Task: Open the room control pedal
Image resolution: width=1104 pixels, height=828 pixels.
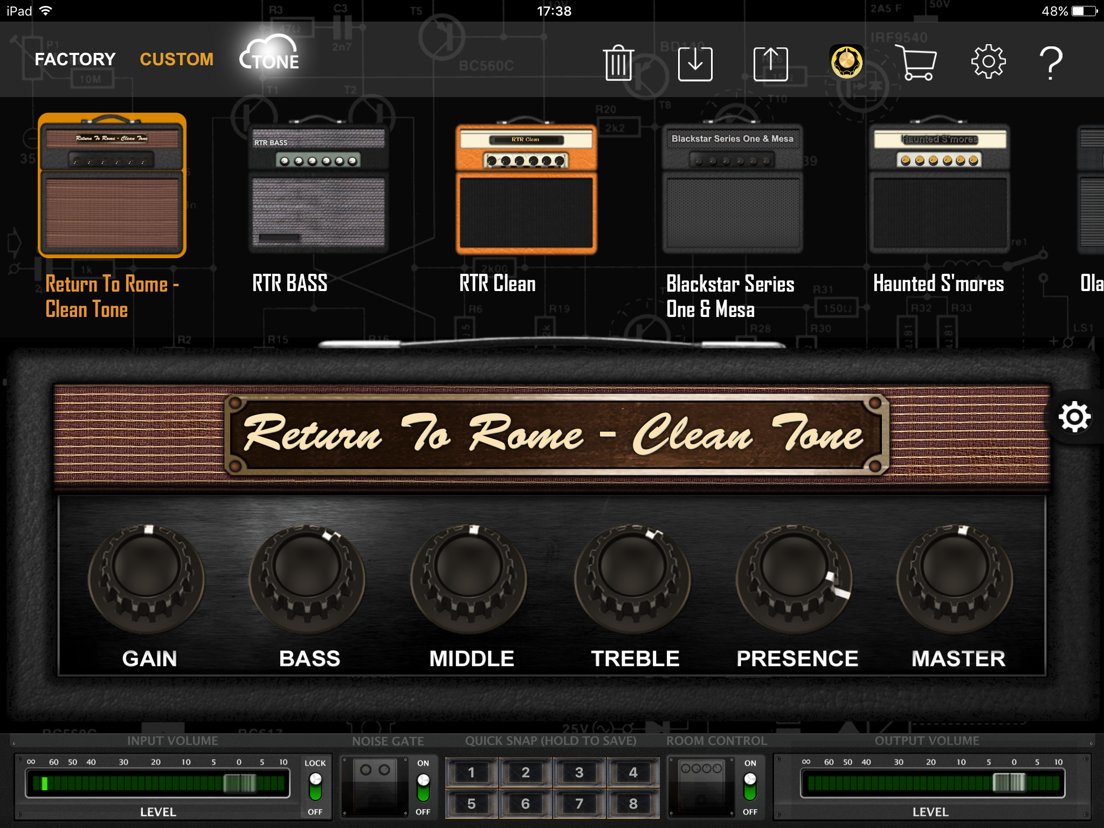Action: 701,786
